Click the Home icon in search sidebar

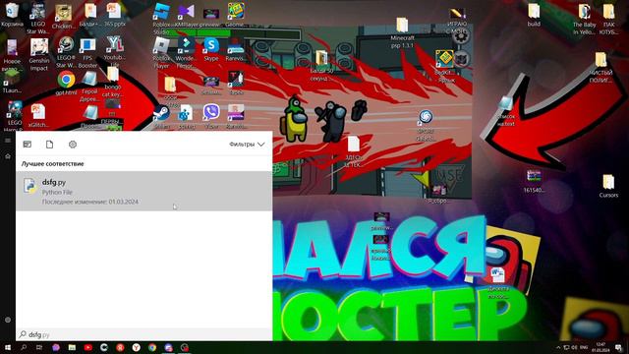(x=8, y=156)
